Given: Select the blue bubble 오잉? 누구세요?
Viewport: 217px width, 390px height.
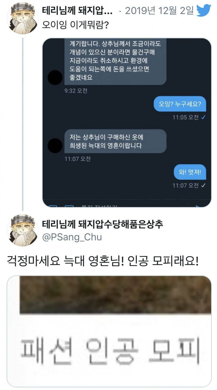Looking at the screenshot, I should (180, 104).
